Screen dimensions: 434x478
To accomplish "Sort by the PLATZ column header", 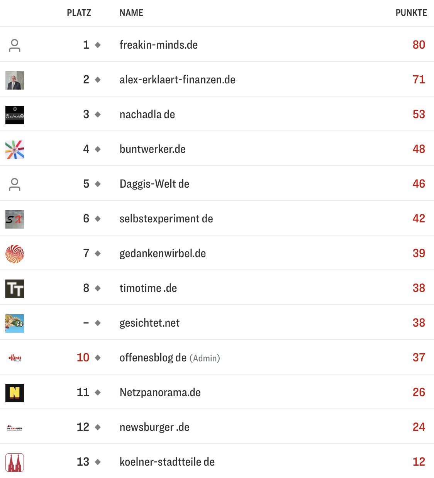I will [x=79, y=13].
